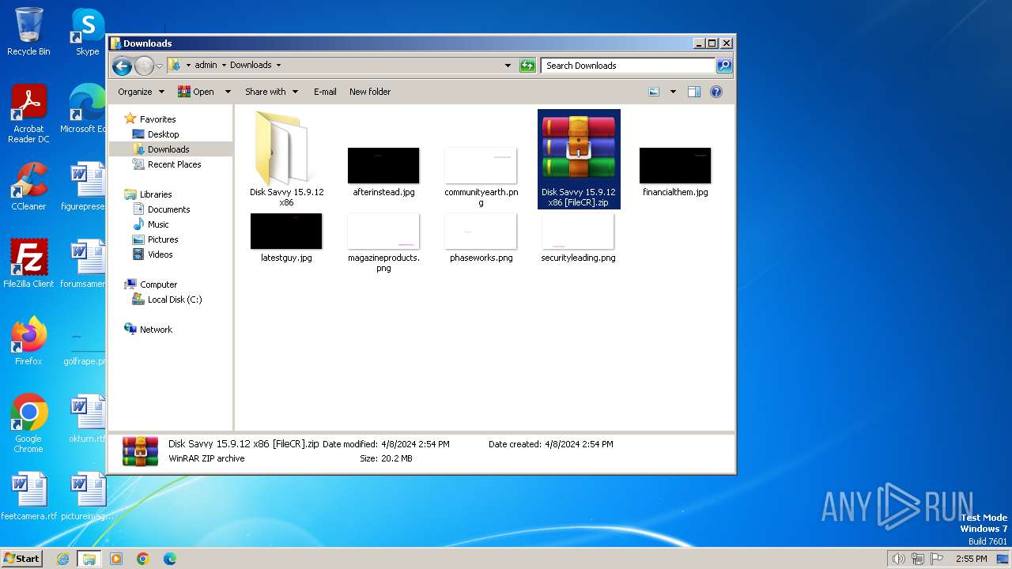Click Windows Media Player taskbar icon
1012x569 pixels.
[x=116, y=559]
